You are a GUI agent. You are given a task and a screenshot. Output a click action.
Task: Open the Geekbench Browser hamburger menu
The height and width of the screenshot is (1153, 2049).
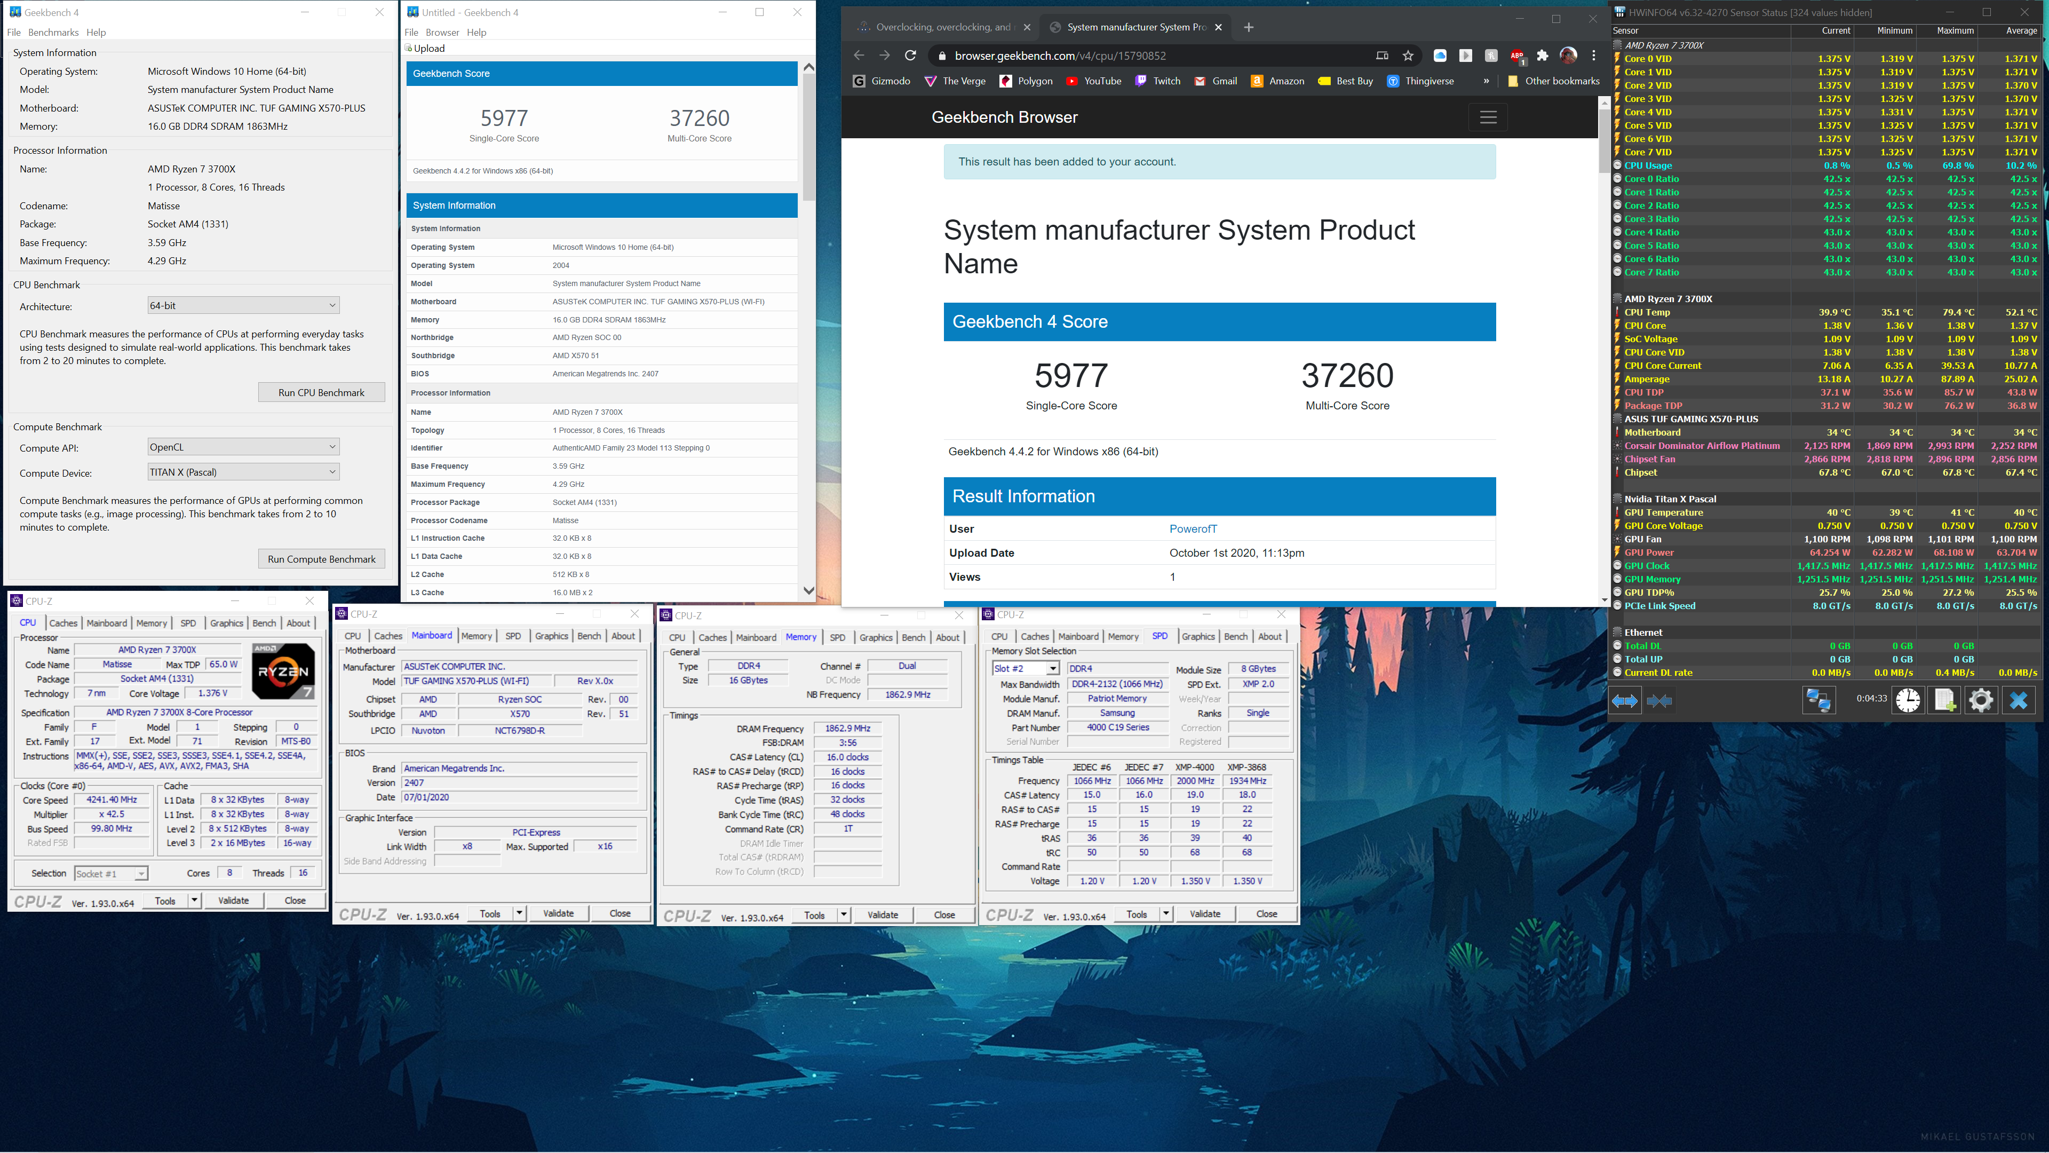coord(1488,117)
